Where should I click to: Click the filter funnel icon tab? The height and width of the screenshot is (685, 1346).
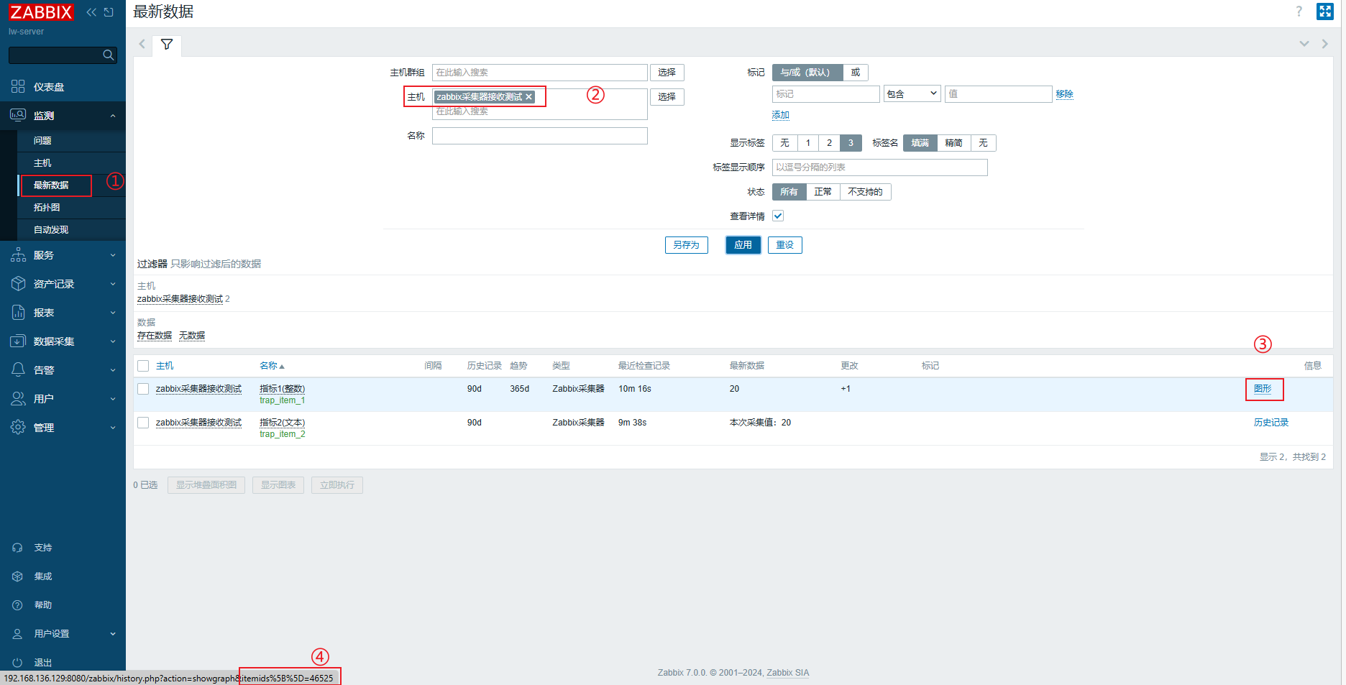tap(167, 45)
